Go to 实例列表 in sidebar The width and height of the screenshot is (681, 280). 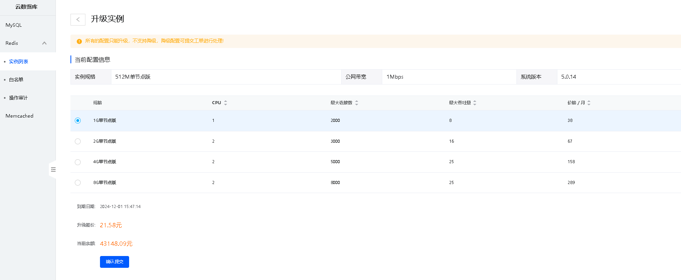tap(19, 62)
